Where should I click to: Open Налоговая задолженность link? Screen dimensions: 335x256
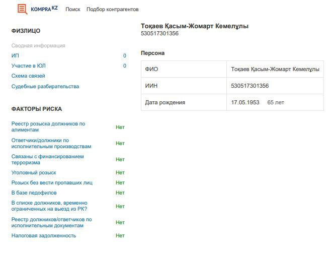coord(44,235)
